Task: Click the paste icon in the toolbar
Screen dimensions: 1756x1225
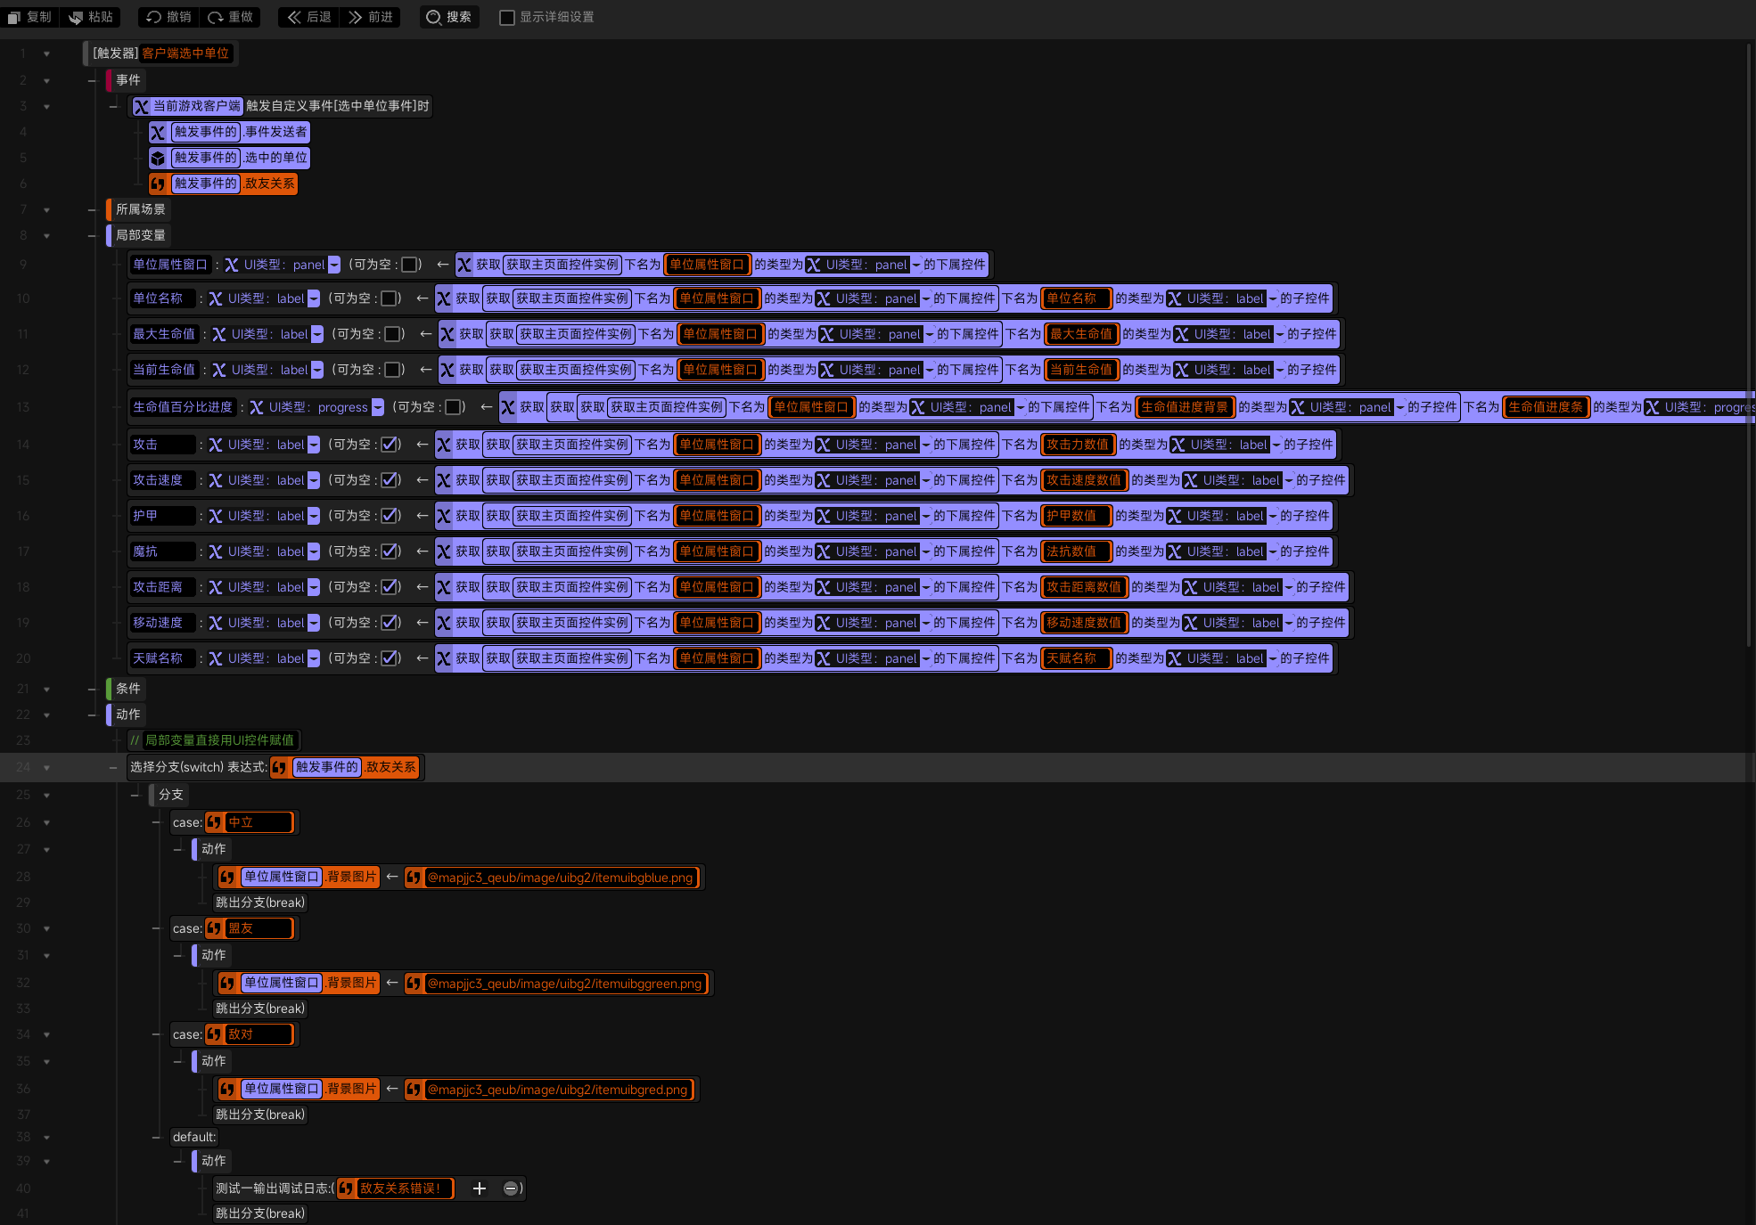Action: (77, 17)
